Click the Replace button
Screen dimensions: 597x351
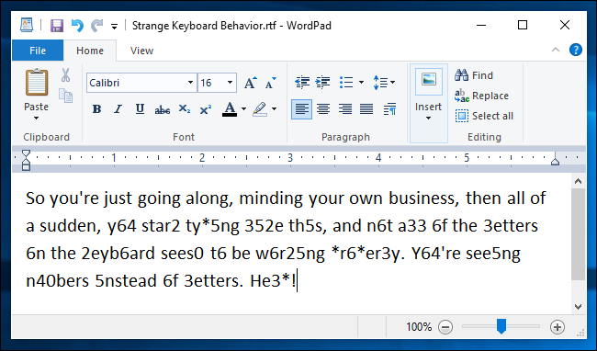coord(481,96)
